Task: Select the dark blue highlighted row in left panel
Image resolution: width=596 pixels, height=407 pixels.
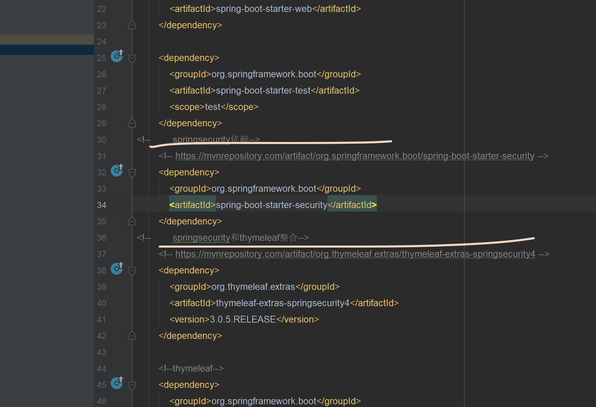Action: pos(47,50)
